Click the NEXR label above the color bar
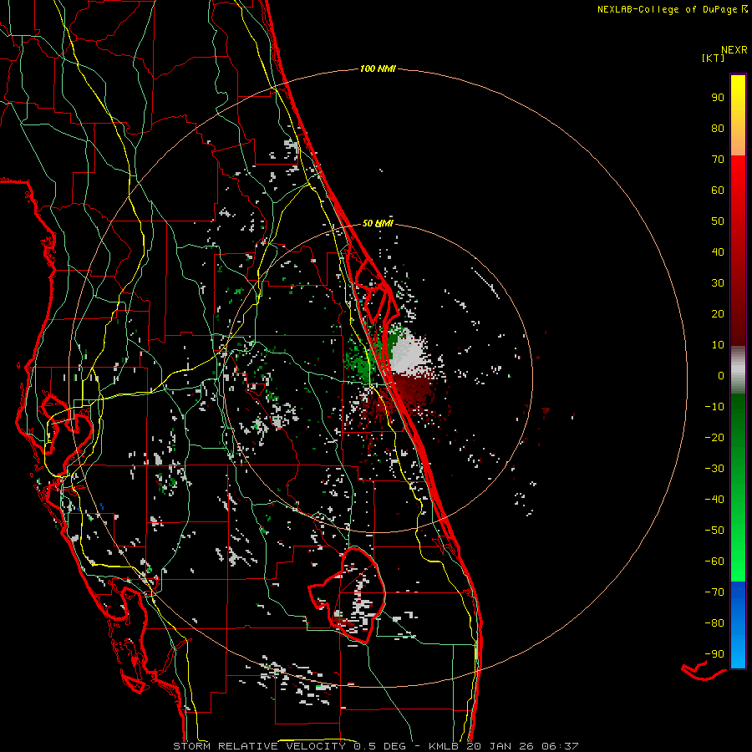The width and height of the screenshot is (752, 752). (734, 49)
